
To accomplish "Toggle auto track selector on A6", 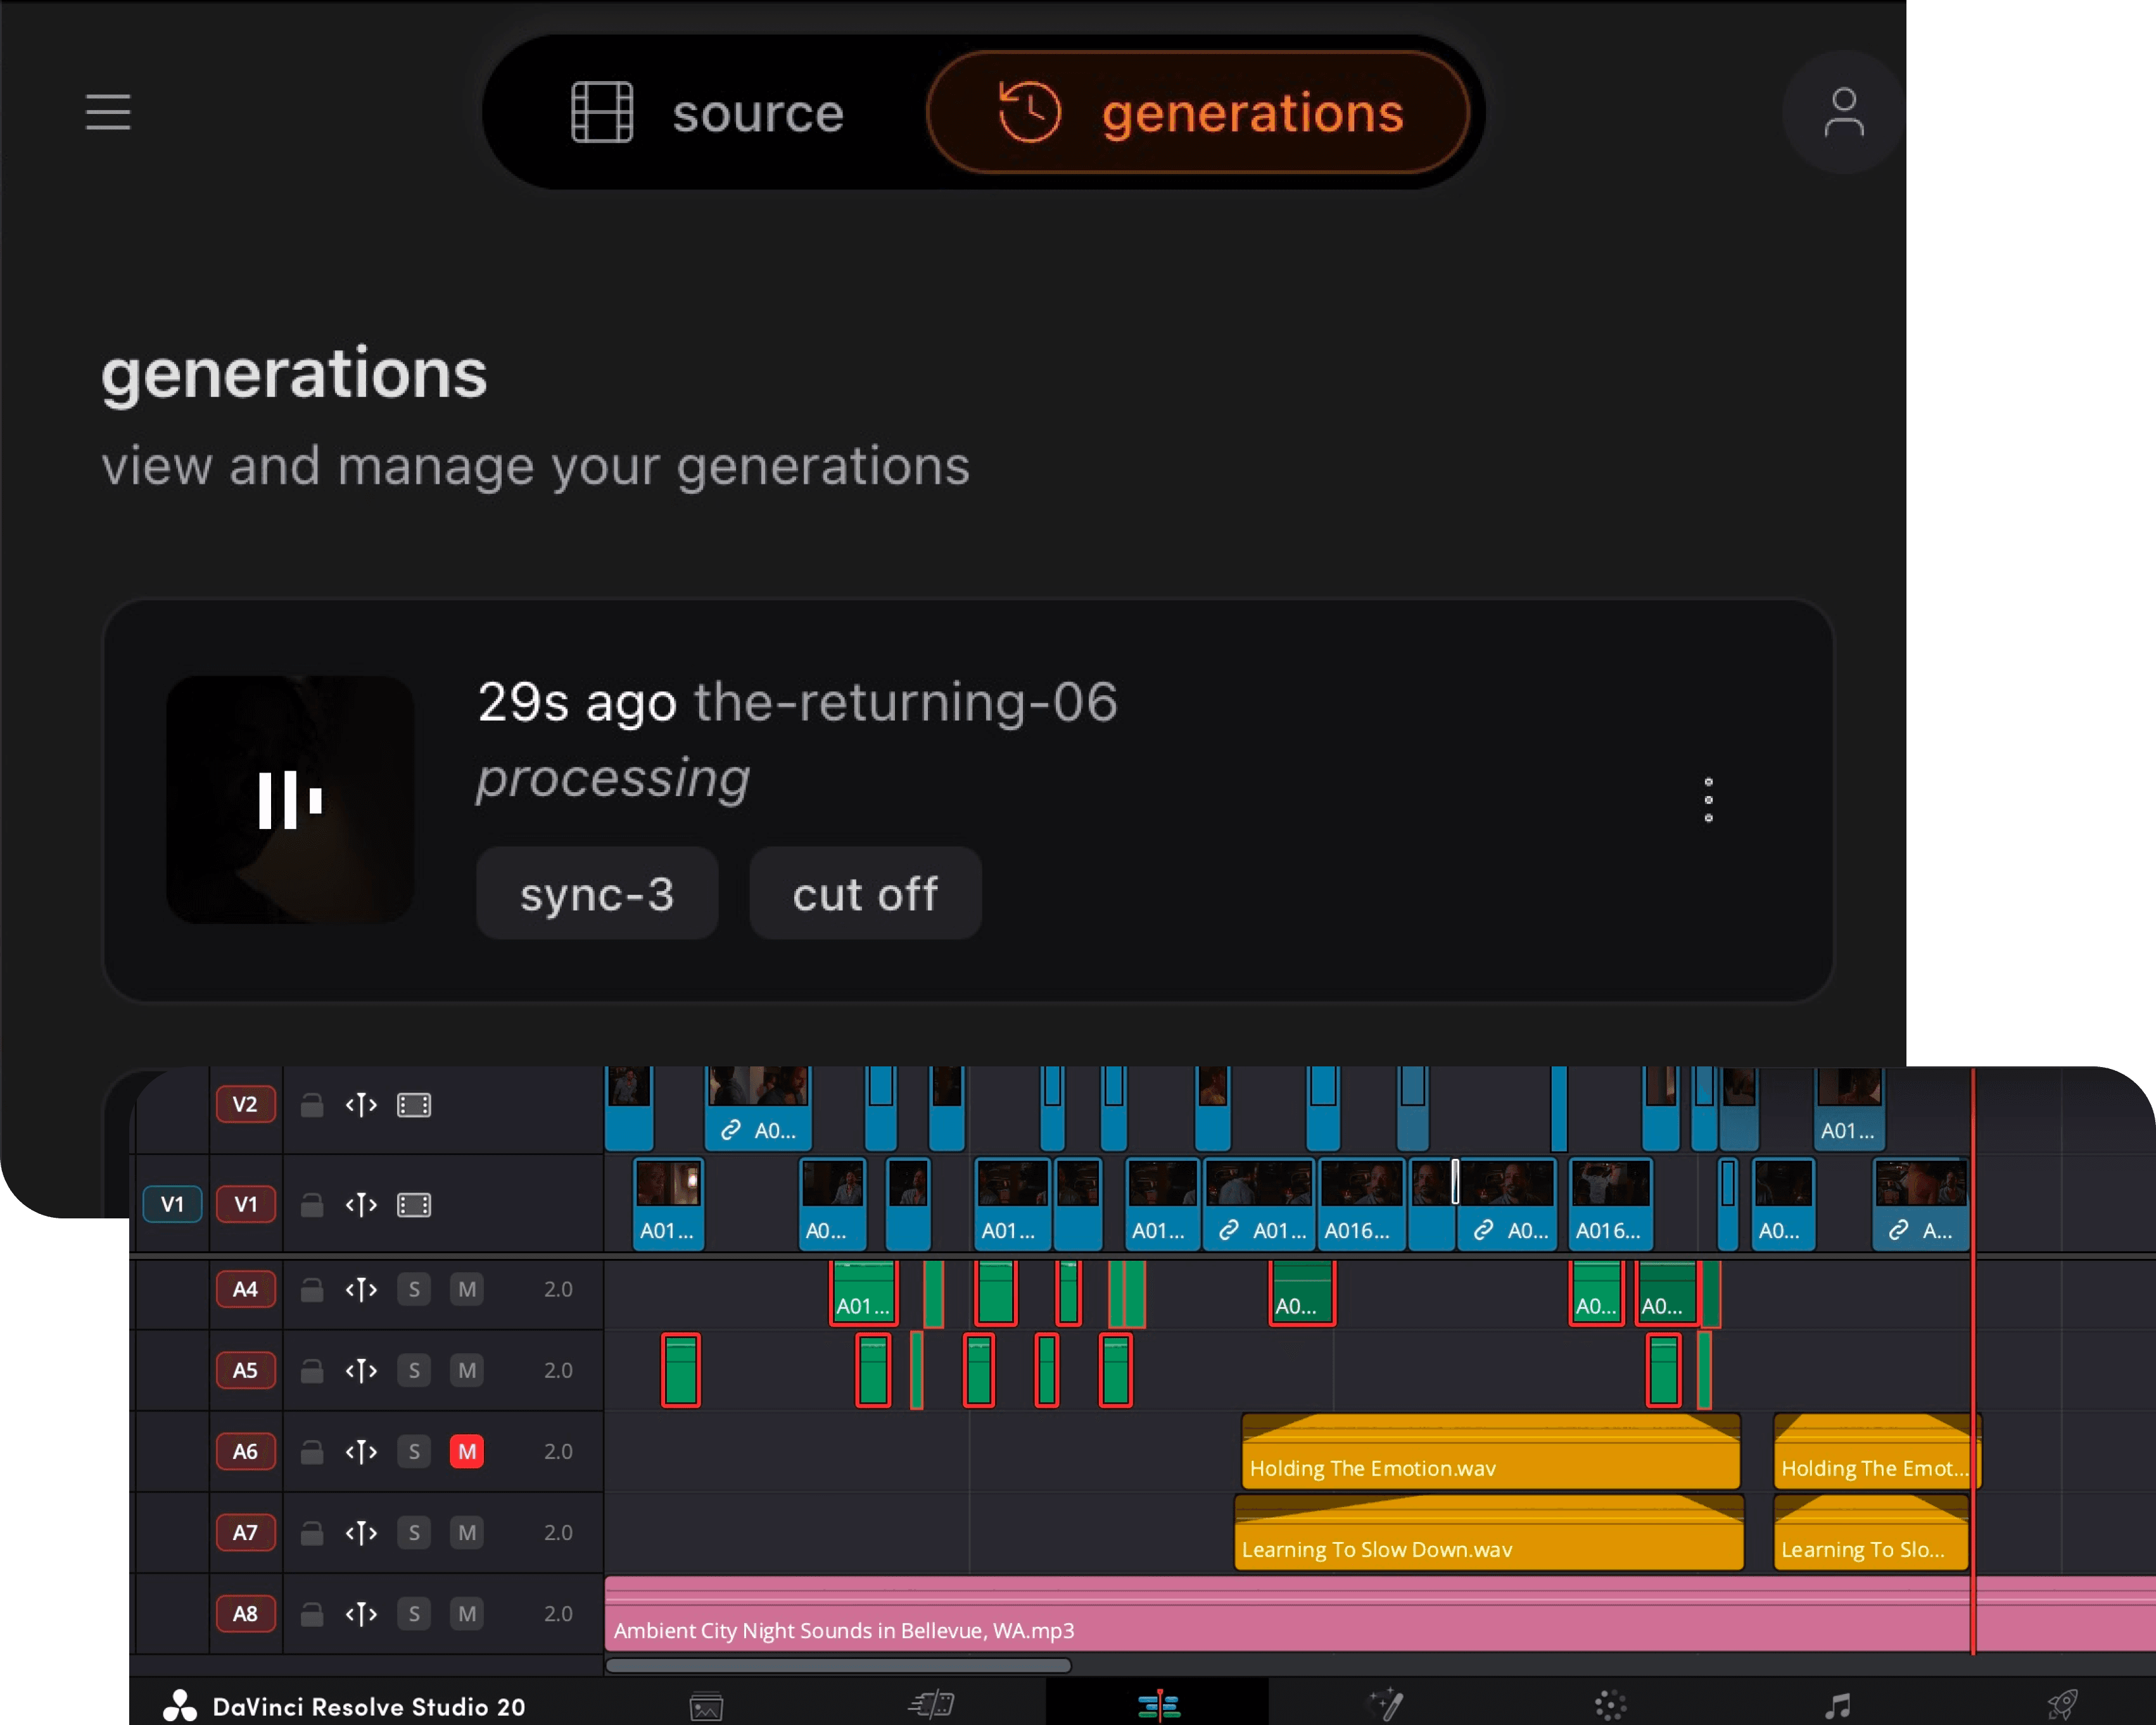I will [x=361, y=1452].
